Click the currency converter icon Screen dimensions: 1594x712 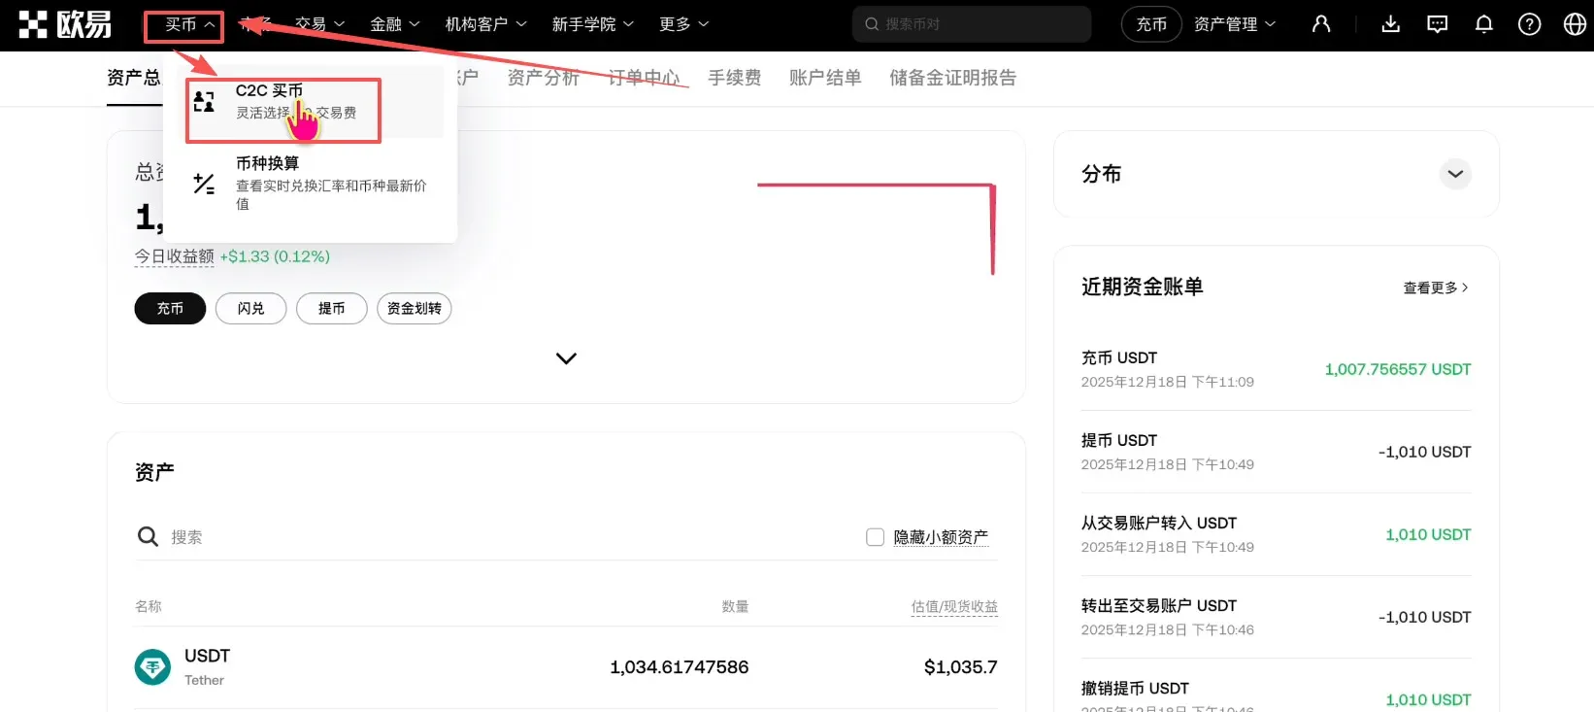pos(204,184)
